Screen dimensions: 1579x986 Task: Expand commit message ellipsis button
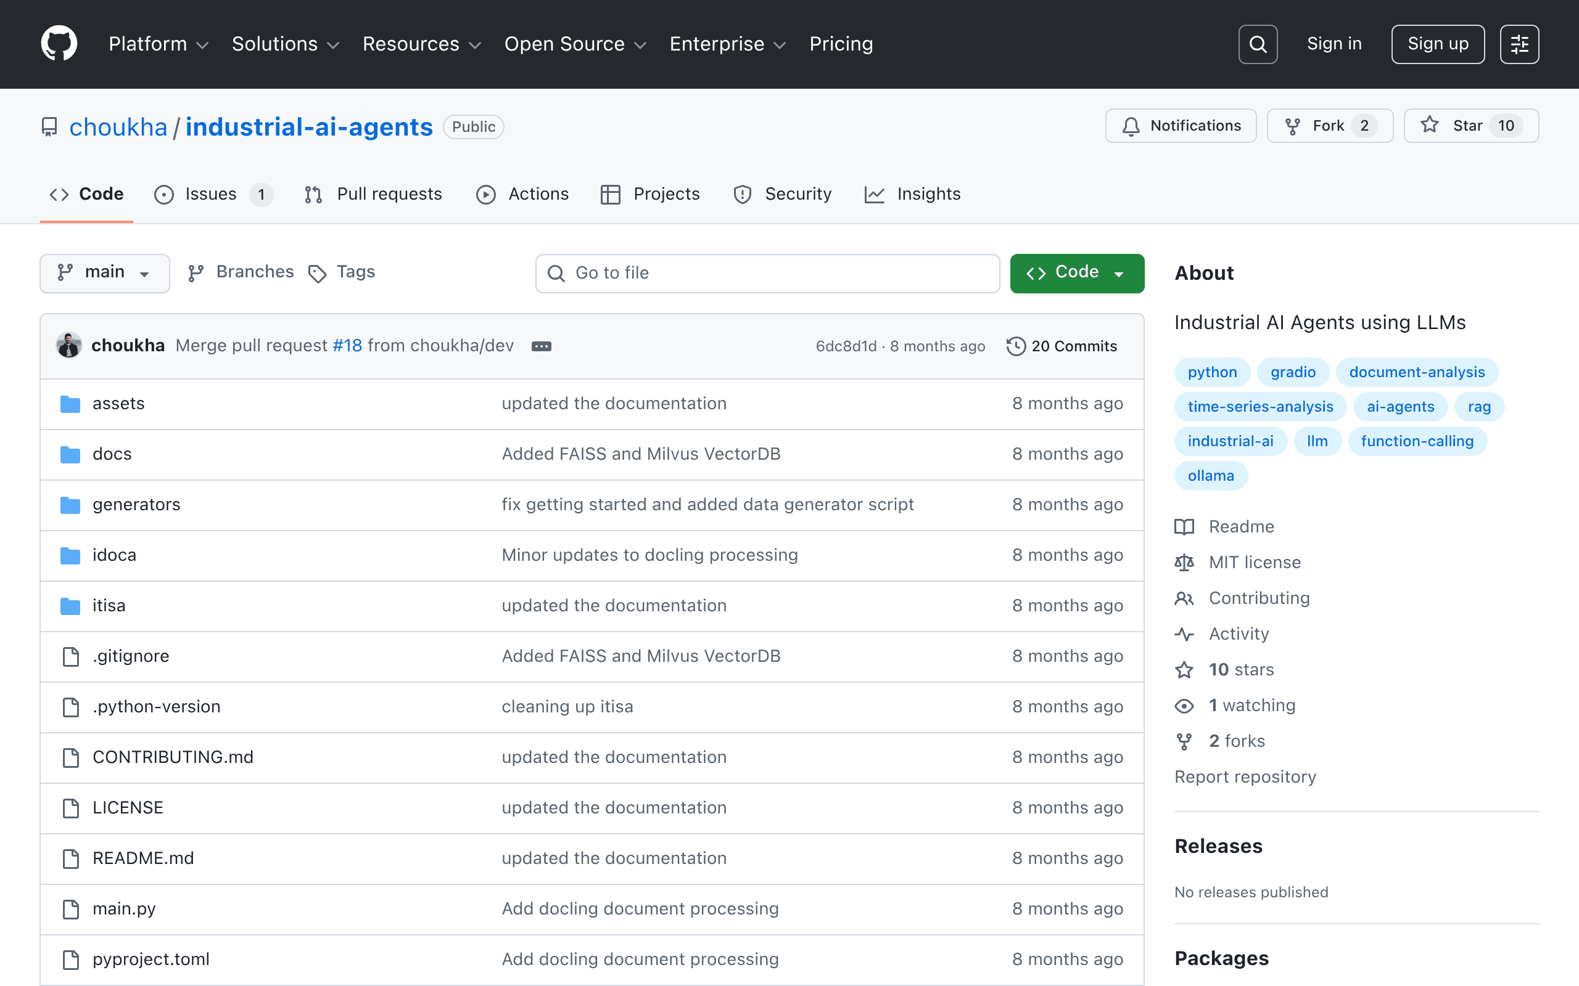(541, 346)
